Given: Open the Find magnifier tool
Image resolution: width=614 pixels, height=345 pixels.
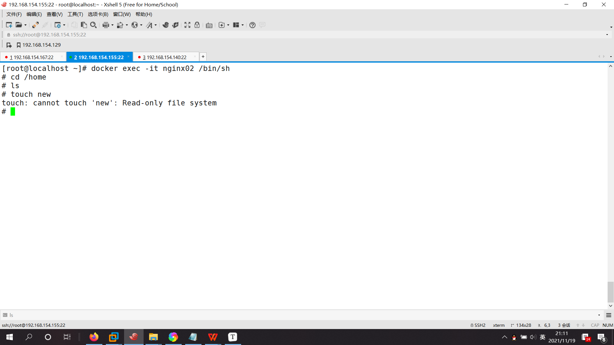Looking at the screenshot, I should (93, 25).
